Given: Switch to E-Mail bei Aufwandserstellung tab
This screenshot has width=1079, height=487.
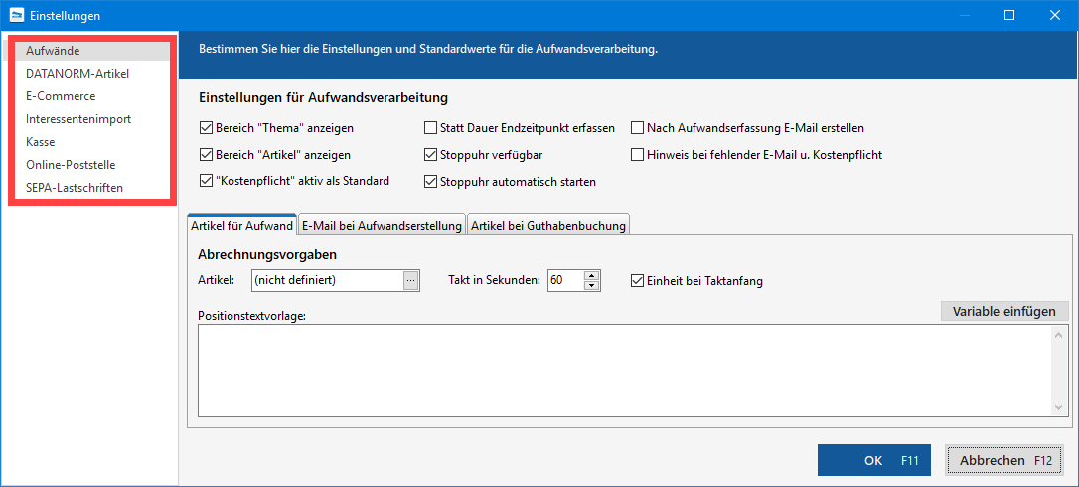Looking at the screenshot, I should pos(382,226).
